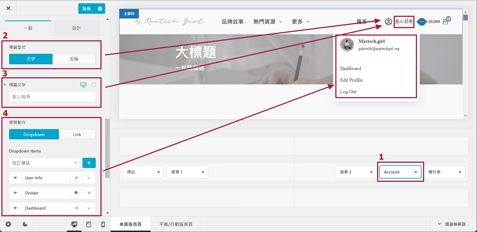Remove the Account element
Image resolution: width=477 pixels, height=232 pixels.
click(416, 172)
